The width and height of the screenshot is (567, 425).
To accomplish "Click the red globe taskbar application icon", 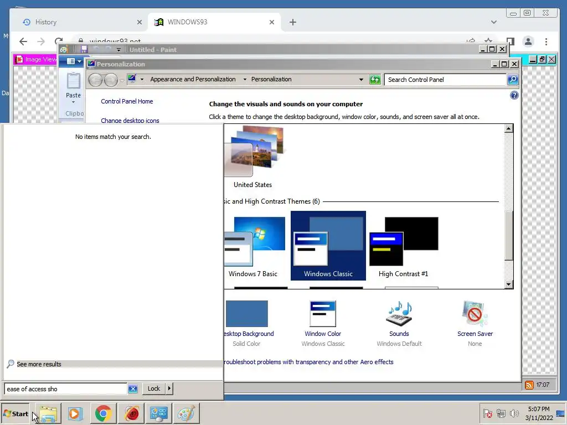I will 131,413.
